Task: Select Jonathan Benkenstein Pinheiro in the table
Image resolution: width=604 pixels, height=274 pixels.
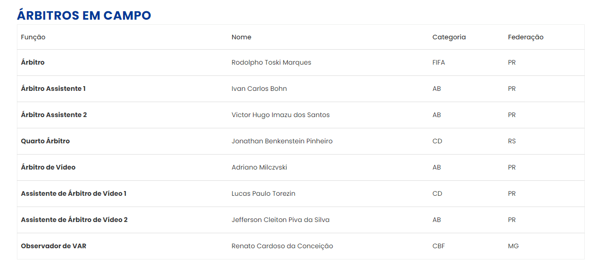Action: click(x=282, y=141)
